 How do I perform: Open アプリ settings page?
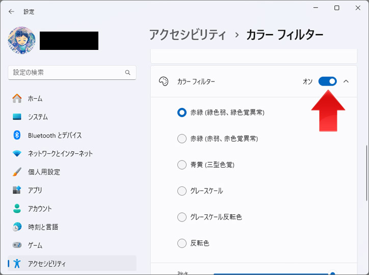click(x=72, y=190)
